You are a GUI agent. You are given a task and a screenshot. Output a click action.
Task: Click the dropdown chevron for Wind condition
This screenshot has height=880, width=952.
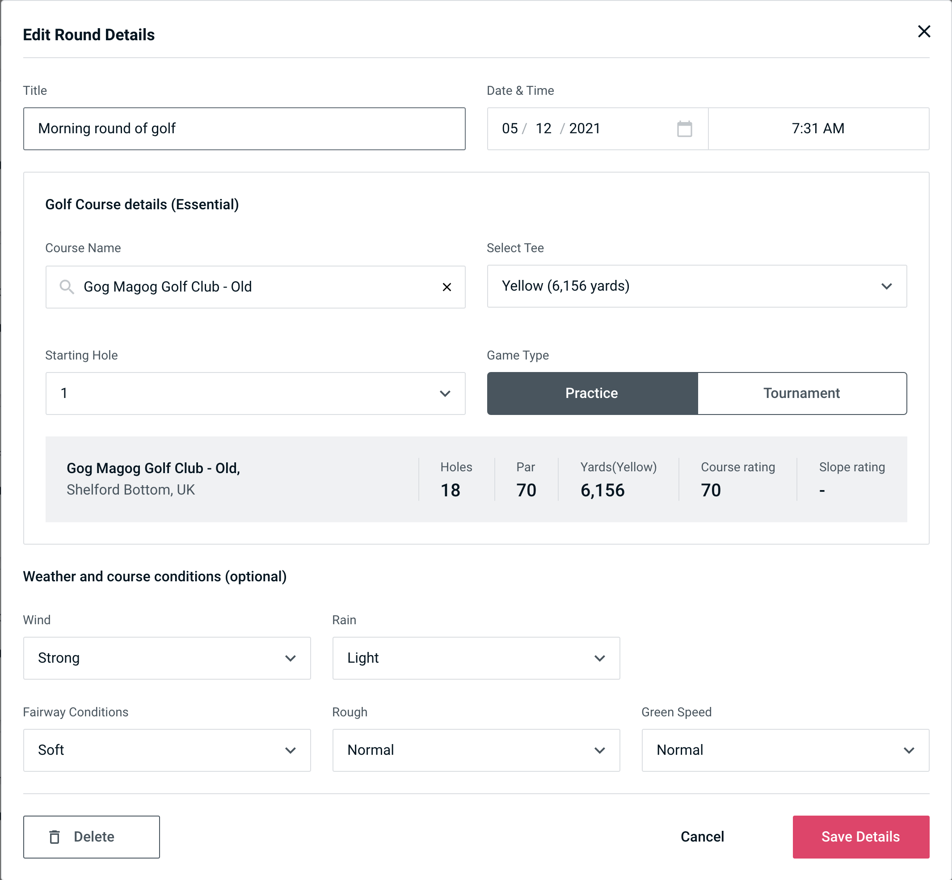pyautogui.click(x=291, y=658)
